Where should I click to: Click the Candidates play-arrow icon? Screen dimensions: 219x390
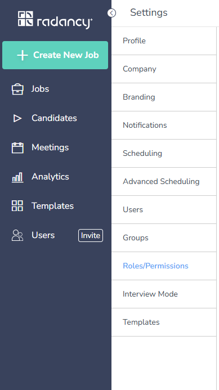(x=17, y=118)
